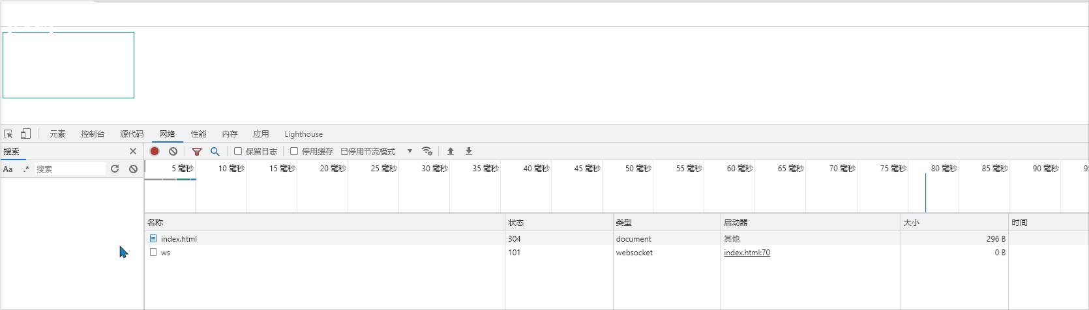1089x310 pixels.
Task: Import HAR file with upload arrow
Action: click(x=450, y=151)
